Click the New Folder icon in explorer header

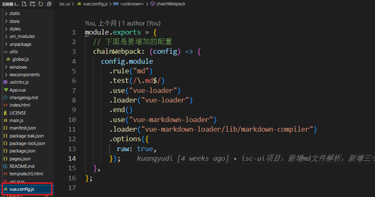pyautogui.click(x=32, y=4)
